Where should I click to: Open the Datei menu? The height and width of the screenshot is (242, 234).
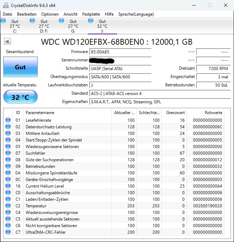click(7, 14)
